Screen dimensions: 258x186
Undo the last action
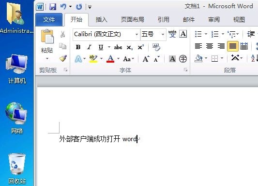point(63,7)
